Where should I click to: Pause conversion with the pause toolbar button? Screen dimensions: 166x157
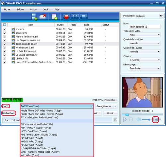pos(75,17)
